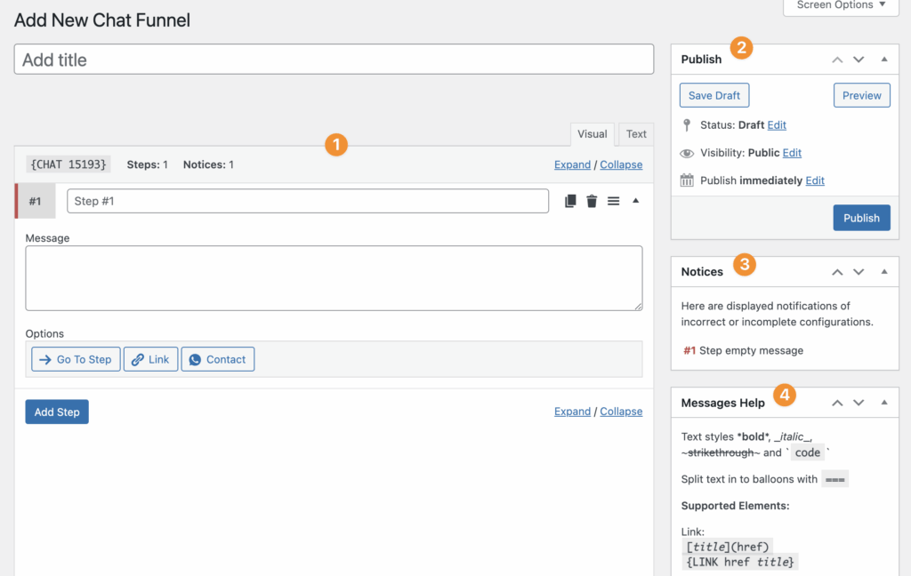Image resolution: width=911 pixels, height=576 pixels.
Task: Add a Contact option with WhatsApp icon
Action: (218, 359)
